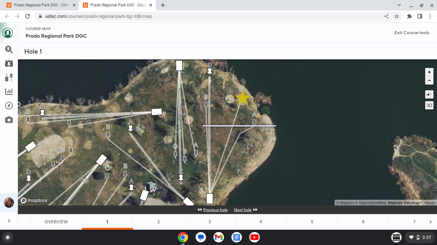Click the Mapbox logo
Image resolution: width=437 pixels, height=245 pixels.
(34, 200)
